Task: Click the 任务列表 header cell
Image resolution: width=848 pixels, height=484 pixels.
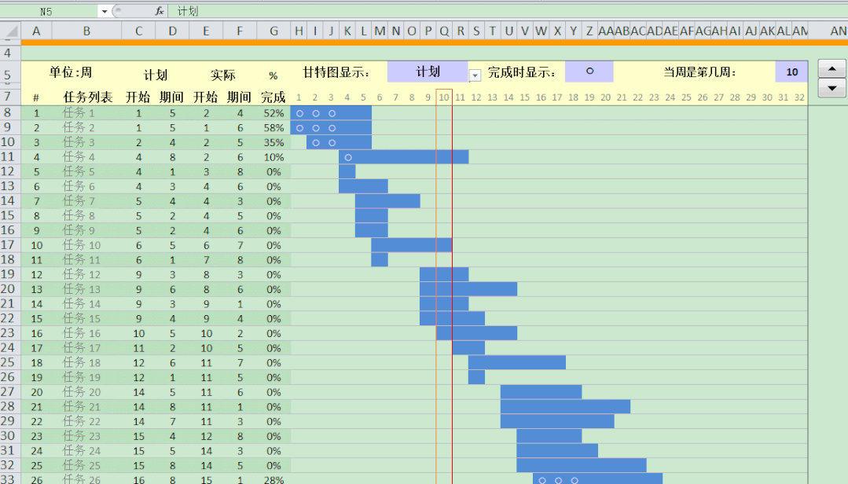Action: click(x=87, y=97)
